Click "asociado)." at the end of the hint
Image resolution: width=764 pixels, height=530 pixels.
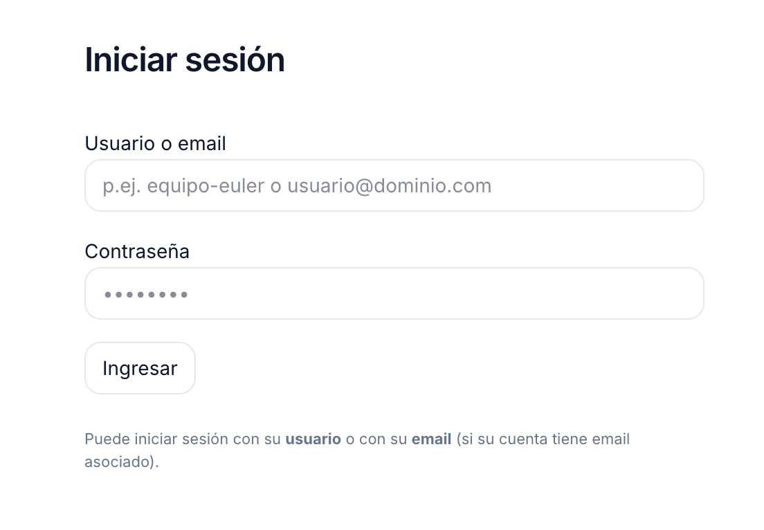[x=121, y=462]
